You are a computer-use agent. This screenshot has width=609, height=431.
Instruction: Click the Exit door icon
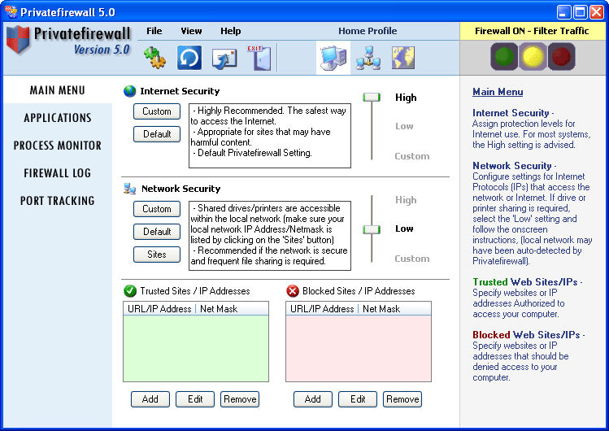[x=259, y=58]
